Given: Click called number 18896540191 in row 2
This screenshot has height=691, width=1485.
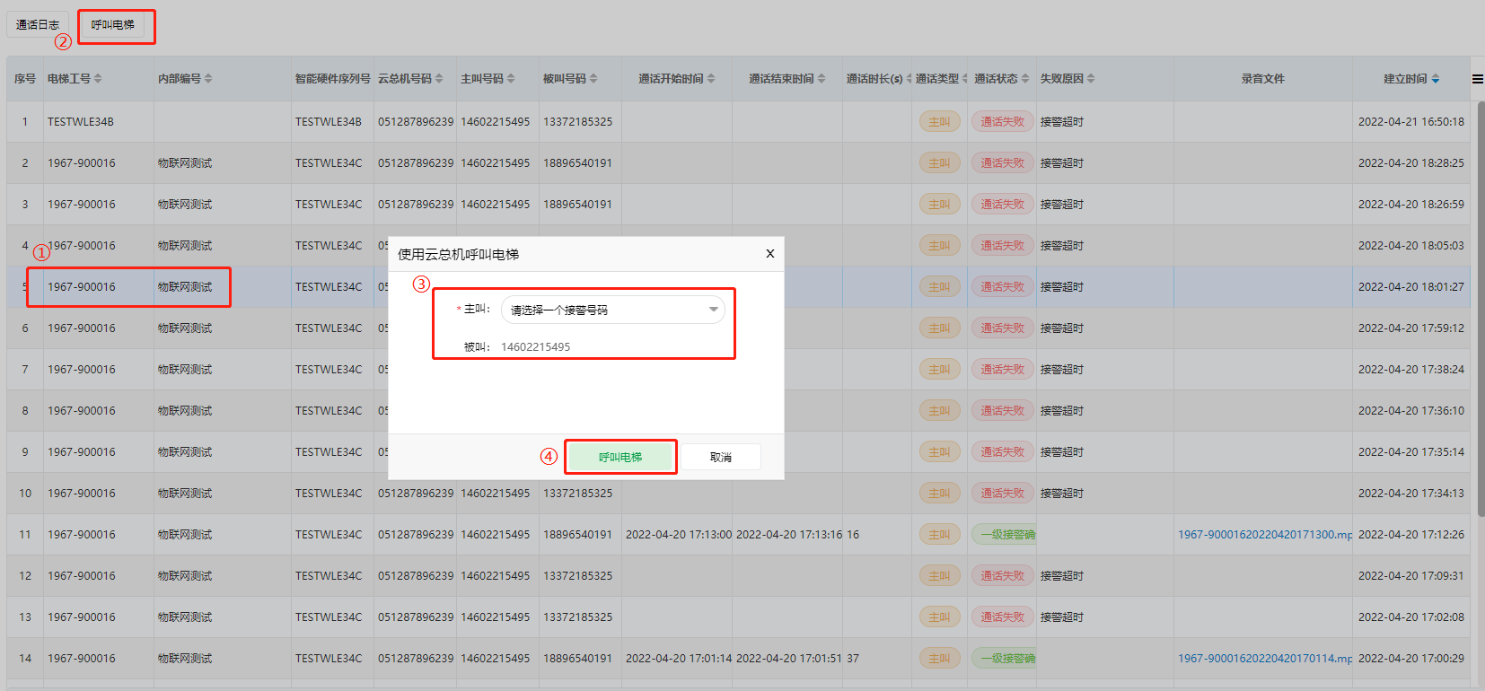Looking at the screenshot, I should 577,163.
